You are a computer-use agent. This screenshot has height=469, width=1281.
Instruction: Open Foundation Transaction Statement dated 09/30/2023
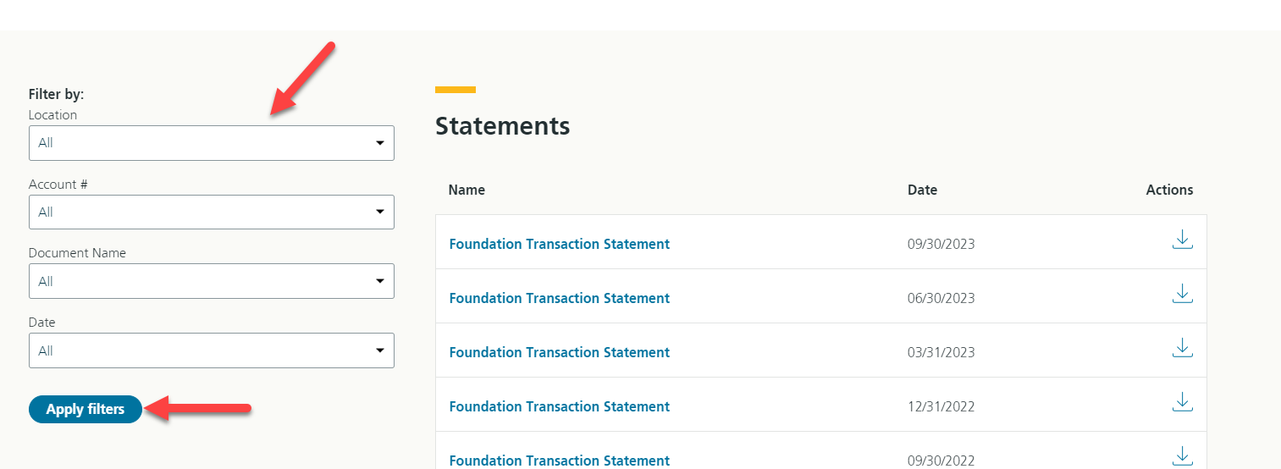(559, 244)
